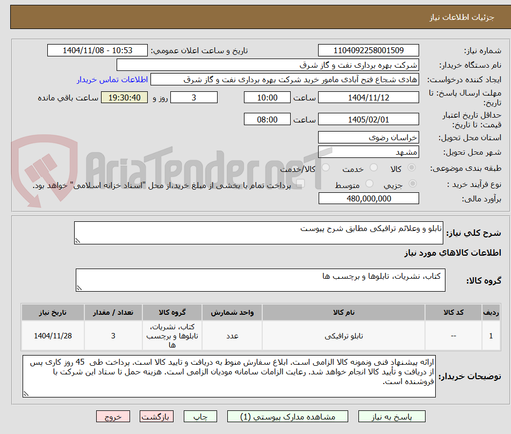Click the 'چاپ' print button
The width and height of the screenshot is (511, 434).
200,416
